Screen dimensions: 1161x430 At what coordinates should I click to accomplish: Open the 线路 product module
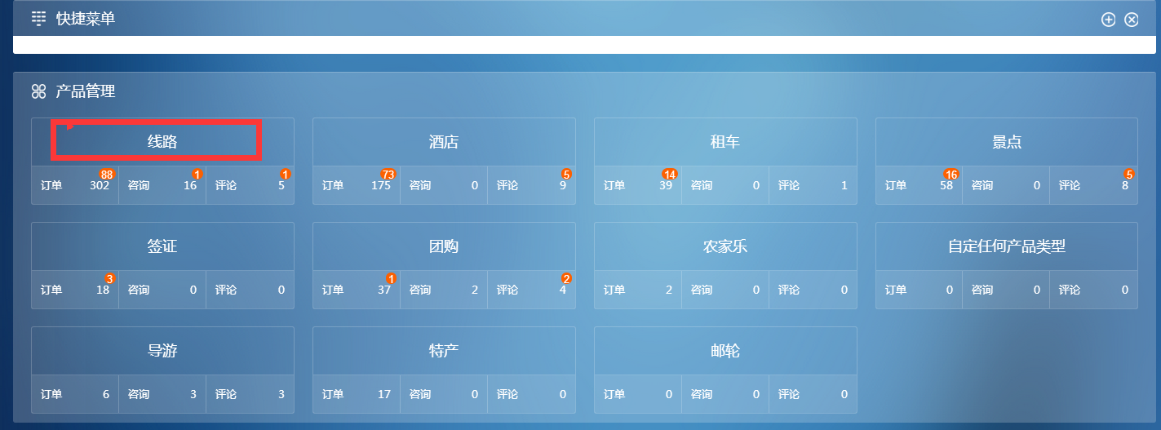162,142
